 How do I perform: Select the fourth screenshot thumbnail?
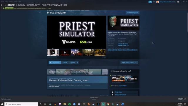[x=88, y=52]
